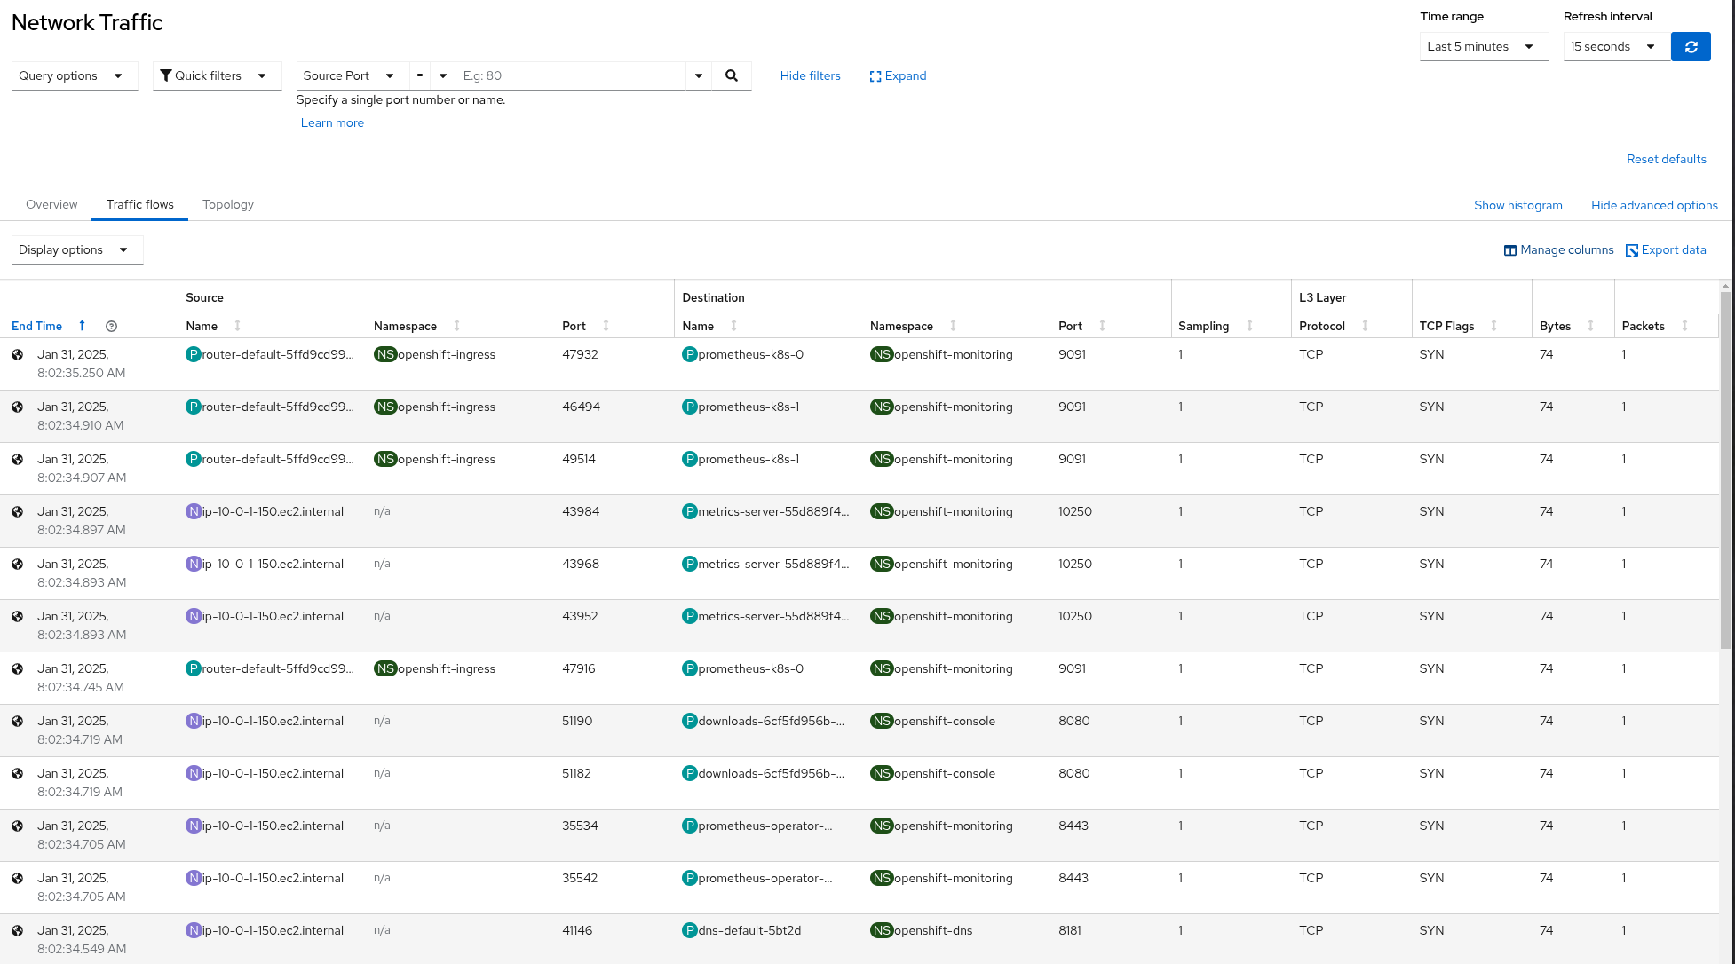1735x964 pixels.
Task: Click the search magnifier icon in filters
Action: click(734, 75)
